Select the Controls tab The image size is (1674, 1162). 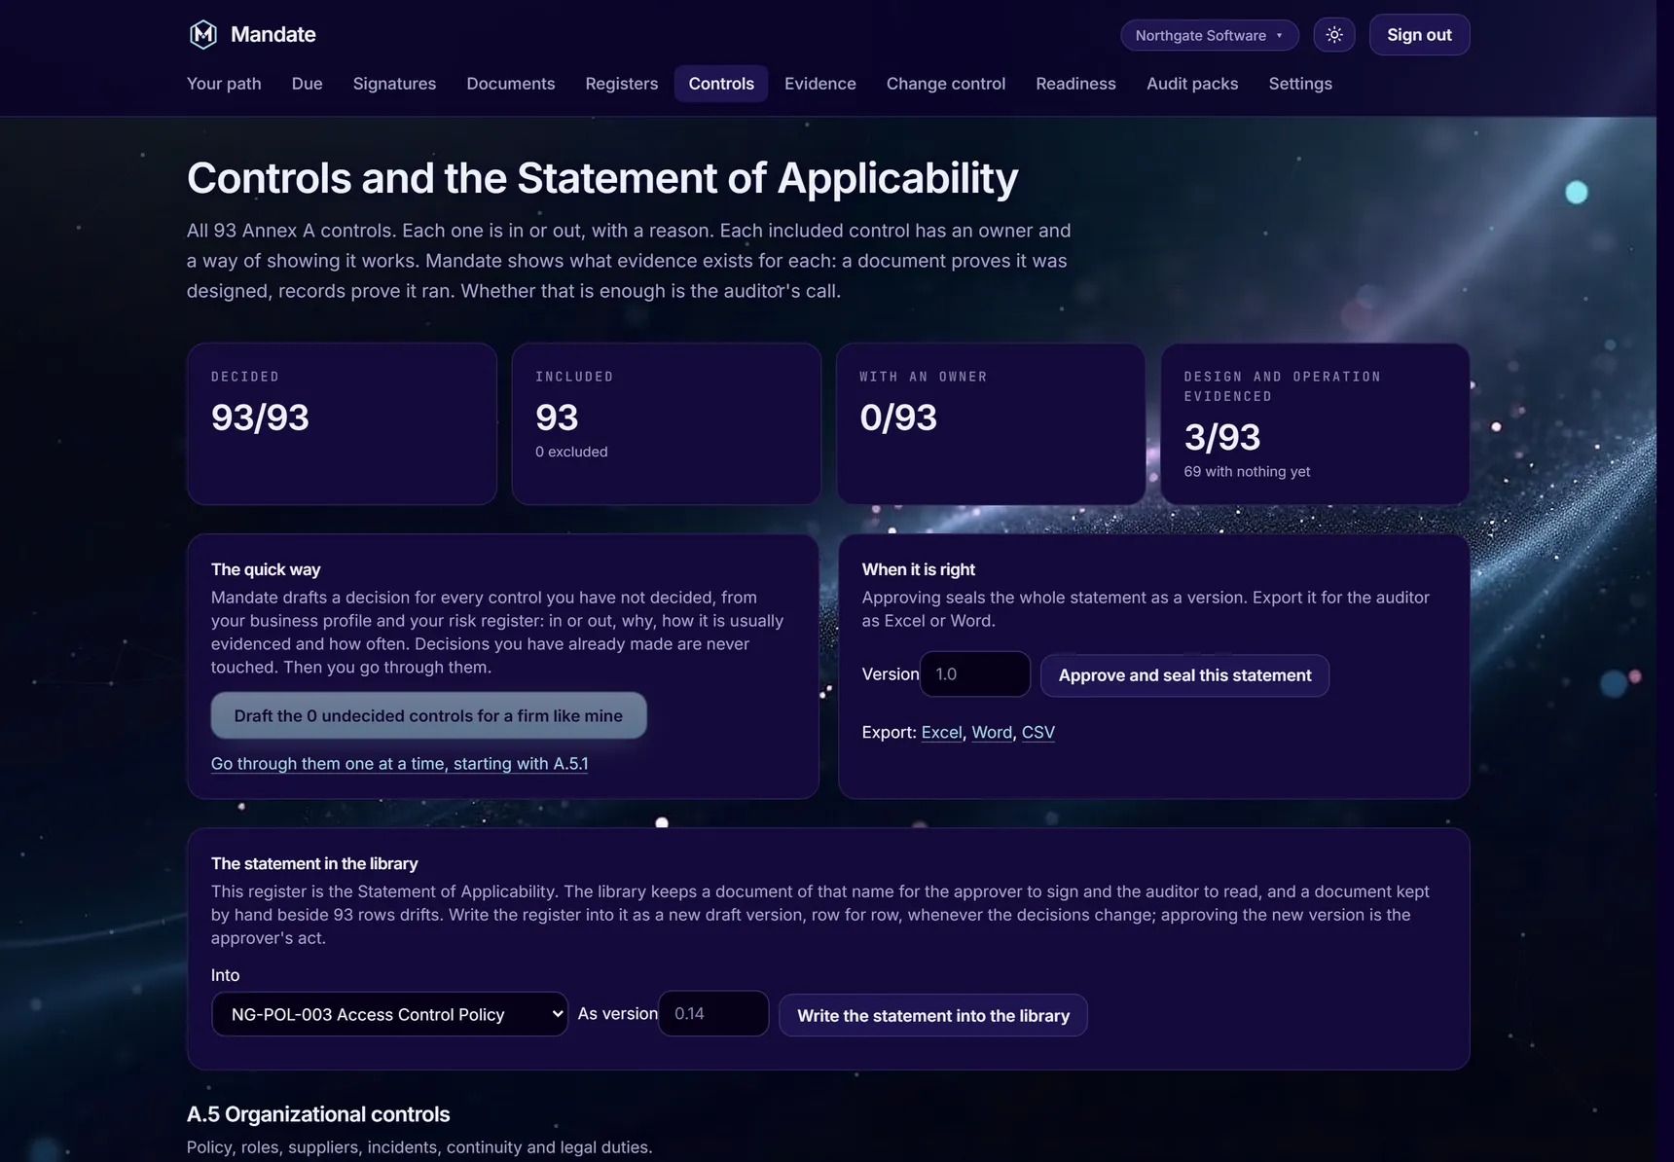(721, 84)
